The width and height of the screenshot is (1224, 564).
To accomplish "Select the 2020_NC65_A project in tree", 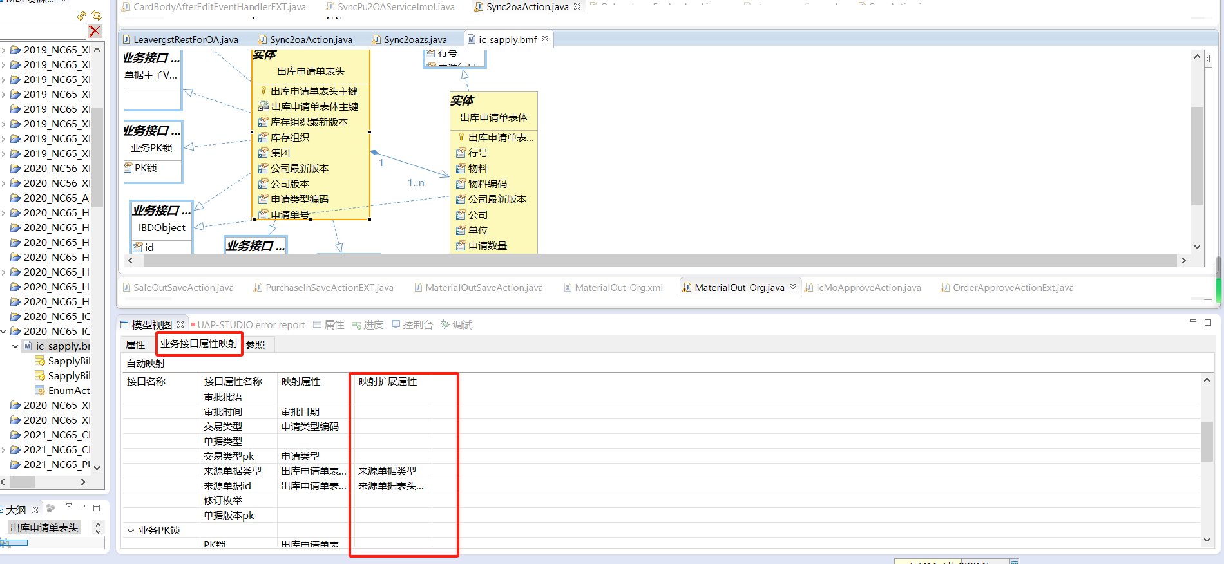I will pos(50,198).
